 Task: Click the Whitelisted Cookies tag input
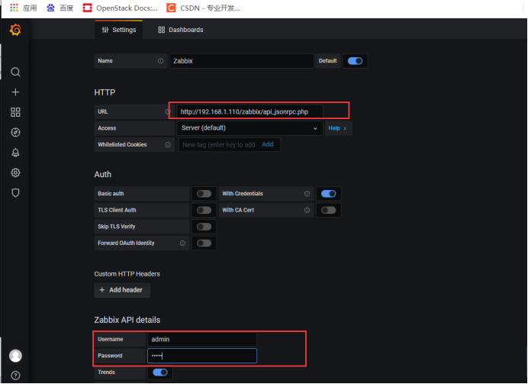219,145
